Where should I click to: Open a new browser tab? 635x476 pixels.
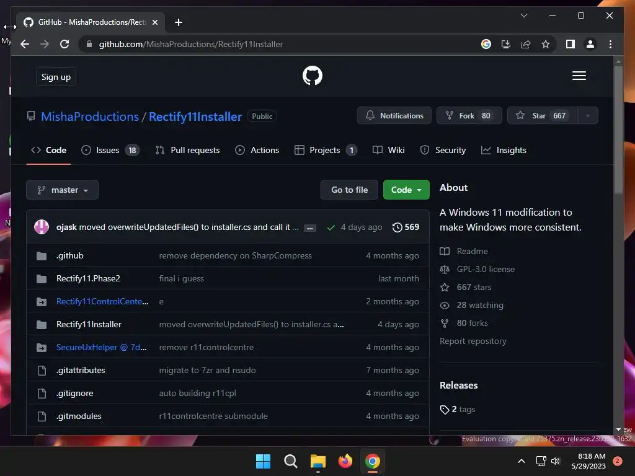coord(178,22)
